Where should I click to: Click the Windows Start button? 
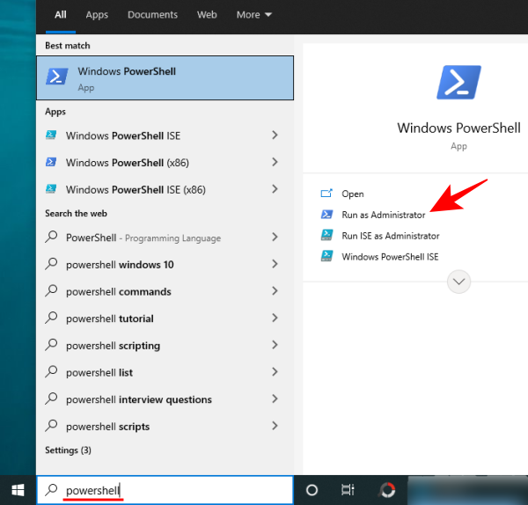coord(18,490)
